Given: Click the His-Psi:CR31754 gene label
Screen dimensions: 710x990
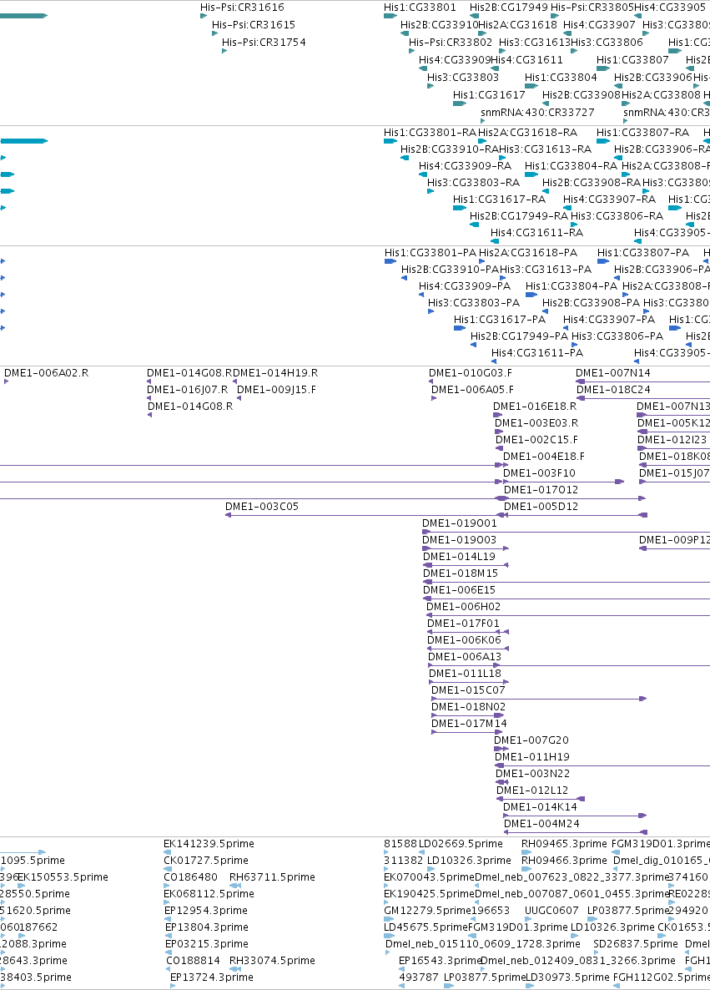Looking at the screenshot, I should point(264,43).
